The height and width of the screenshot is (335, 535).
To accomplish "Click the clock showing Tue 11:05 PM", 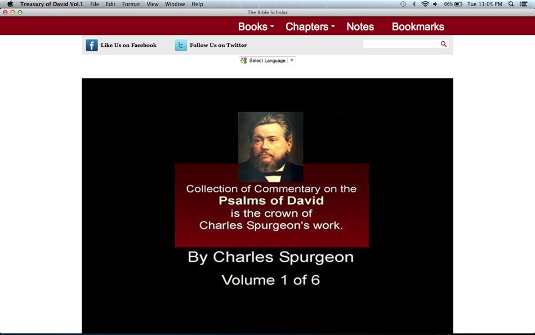I will pos(484,4).
